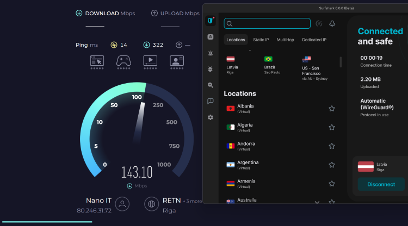The image size is (408, 226).
Task: Favorite Andorra with its star
Action: 331,146
